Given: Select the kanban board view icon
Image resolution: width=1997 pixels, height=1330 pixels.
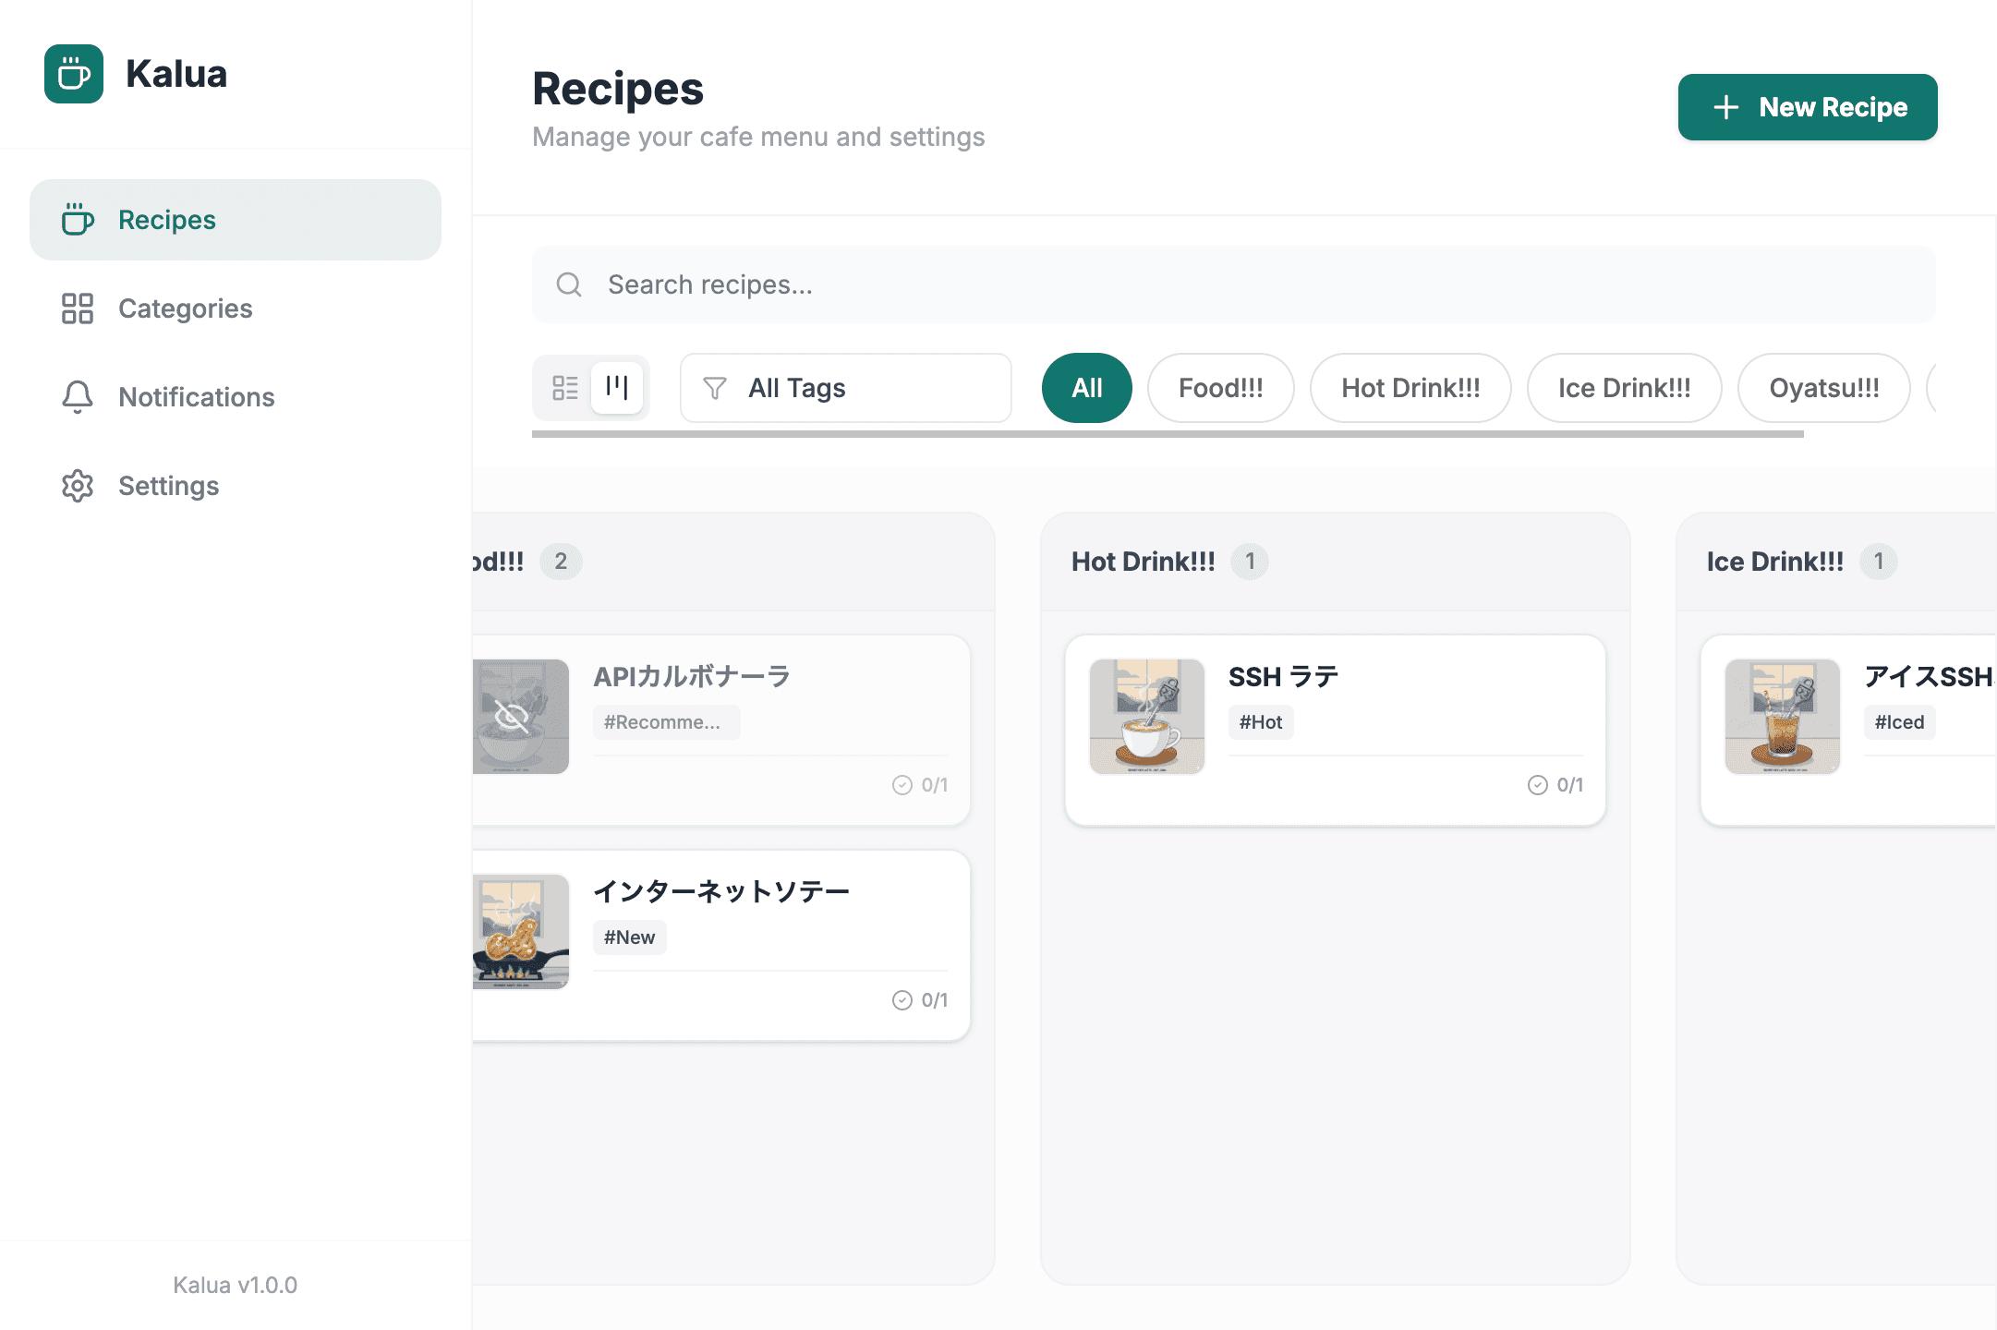Looking at the screenshot, I should point(617,388).
